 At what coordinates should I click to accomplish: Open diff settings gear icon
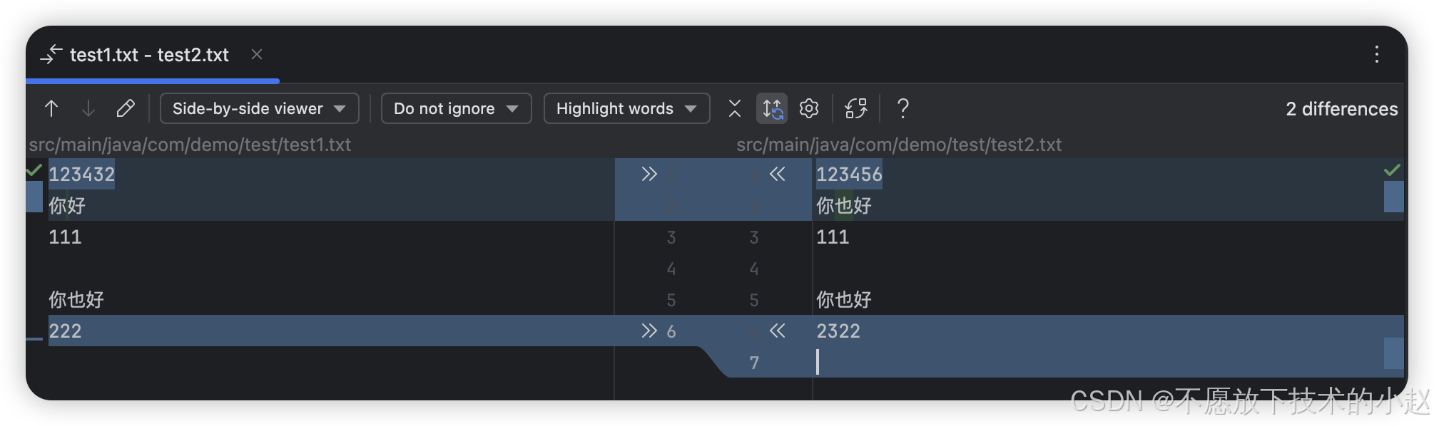(809, 108)
